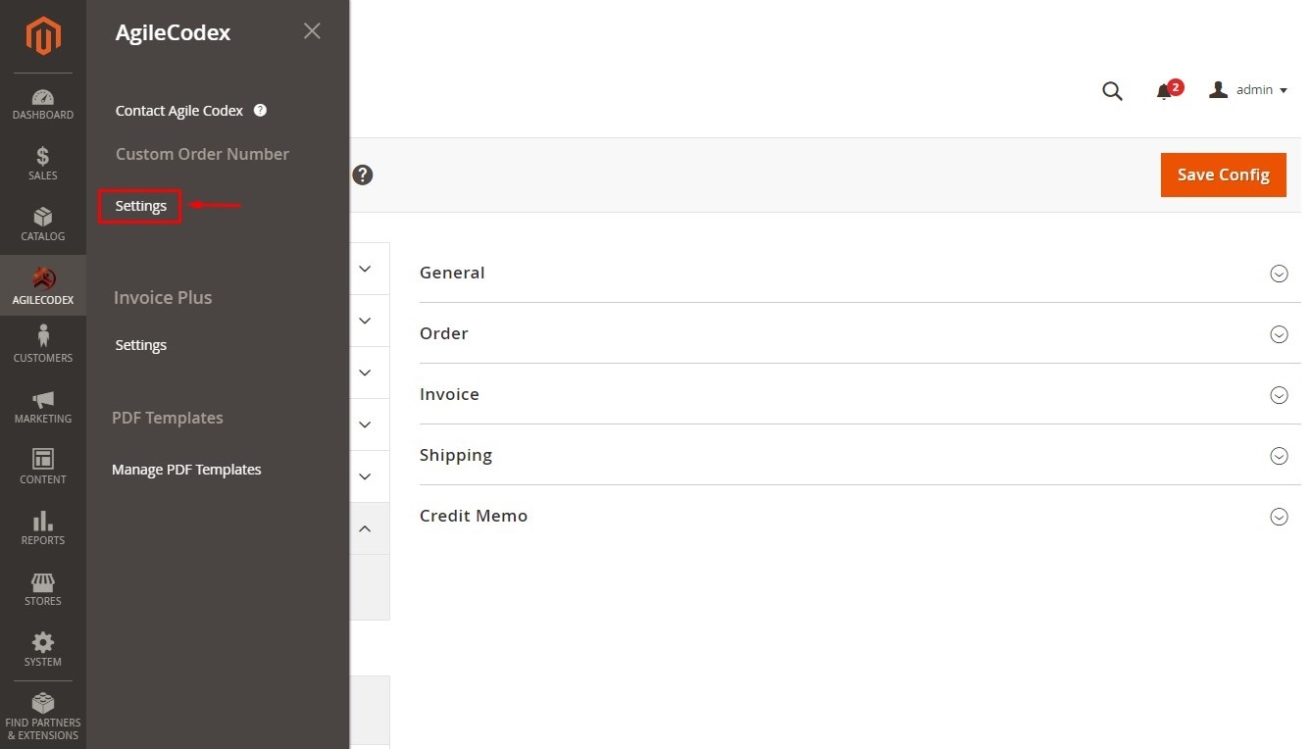
Task: Close the AgileCodex flyout panel
Action: click(x=312, y=31)
